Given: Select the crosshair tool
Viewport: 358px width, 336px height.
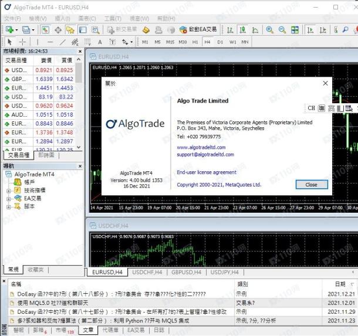Looking at the screenshot, I should (x=22, y=42).
